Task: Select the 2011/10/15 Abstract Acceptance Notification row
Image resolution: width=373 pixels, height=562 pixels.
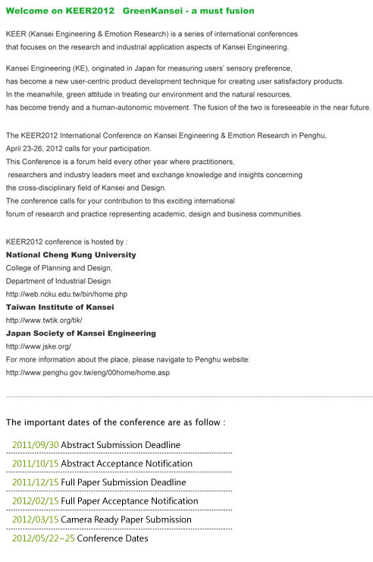Action: click(119, 463)
